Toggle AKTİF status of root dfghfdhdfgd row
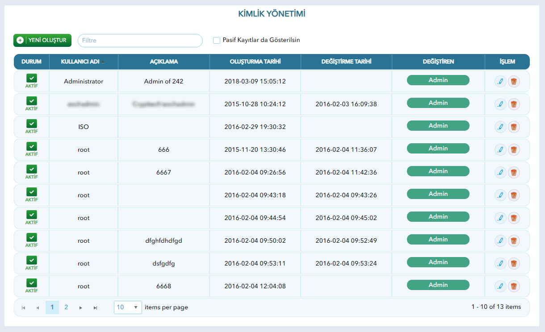The height and width of the screenshot is (332, 545). (31, 241)
